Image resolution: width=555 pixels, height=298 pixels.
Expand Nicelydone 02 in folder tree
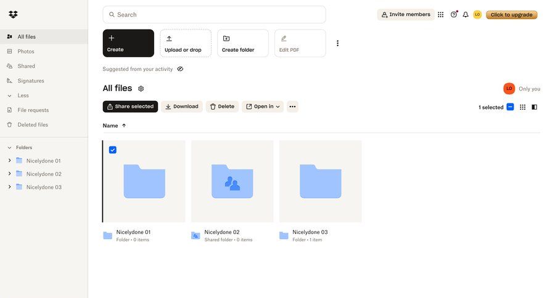(9, 174)
